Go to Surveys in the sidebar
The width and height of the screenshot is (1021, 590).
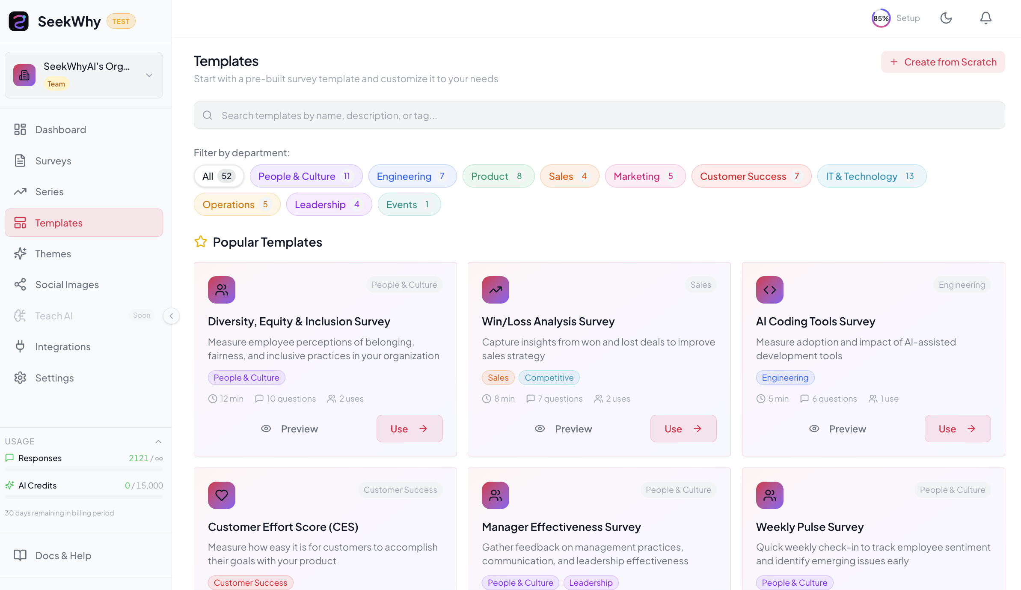(53, 161)
